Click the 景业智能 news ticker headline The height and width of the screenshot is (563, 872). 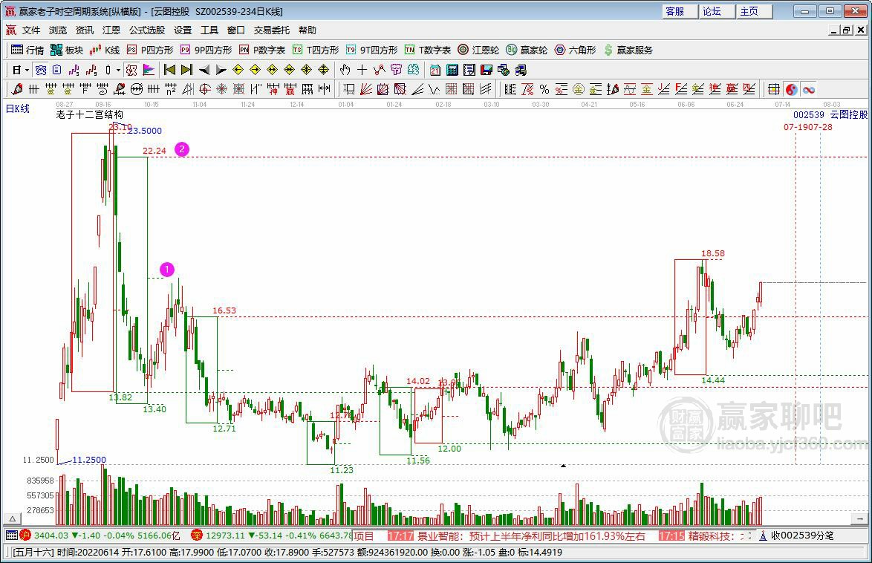coord(531,536)
